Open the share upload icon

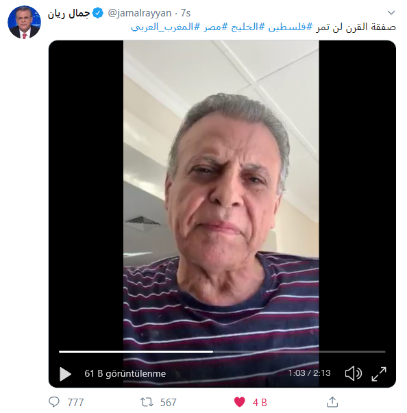[332, 402]
